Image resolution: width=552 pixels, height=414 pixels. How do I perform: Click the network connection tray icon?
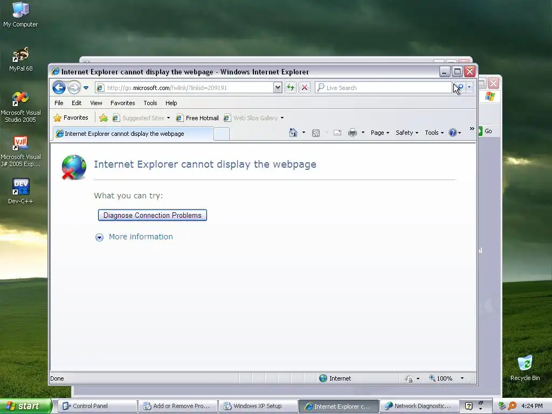point(502,406)
